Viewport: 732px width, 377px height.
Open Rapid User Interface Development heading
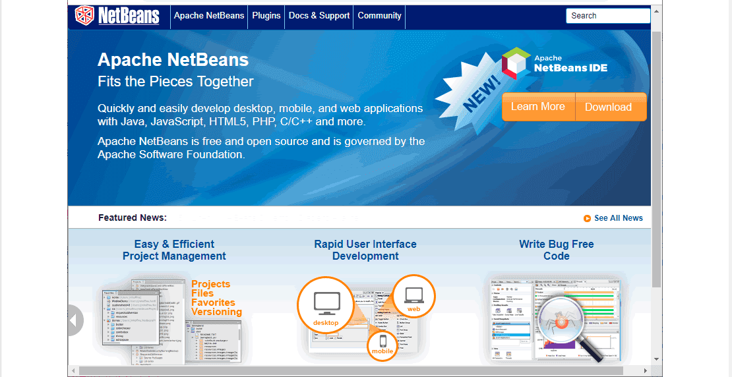tap(365, 250)
